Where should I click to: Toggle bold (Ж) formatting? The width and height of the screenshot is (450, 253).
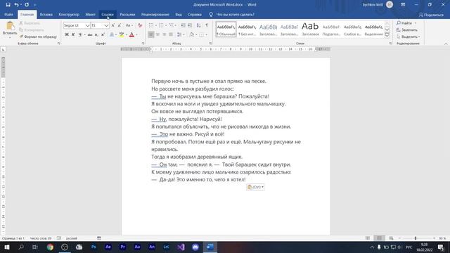pos(67,34)
